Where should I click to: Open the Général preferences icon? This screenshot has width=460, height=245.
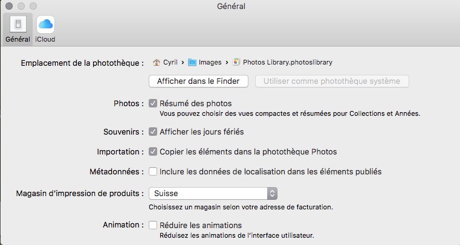pyautogui.click(x=17, y=24)
